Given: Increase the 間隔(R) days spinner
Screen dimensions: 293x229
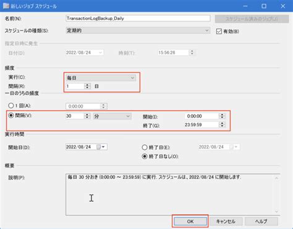Looking at the screenshot, I should [x=87, y=85].
